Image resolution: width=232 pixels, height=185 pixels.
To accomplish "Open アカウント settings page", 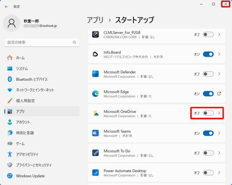I will (x=42, y=122).
